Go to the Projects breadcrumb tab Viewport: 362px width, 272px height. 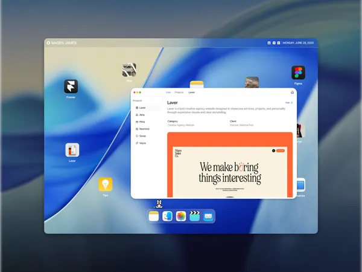coord(179,92)
